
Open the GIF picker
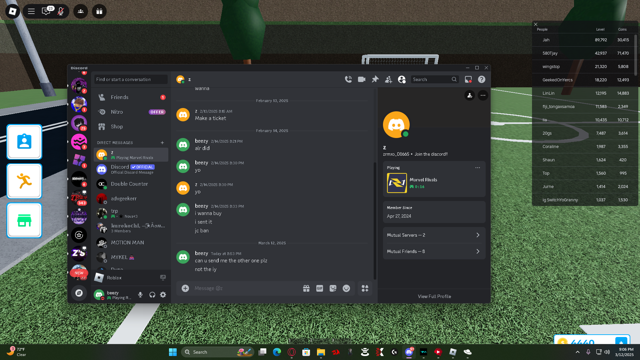click(x=320, y=288)
